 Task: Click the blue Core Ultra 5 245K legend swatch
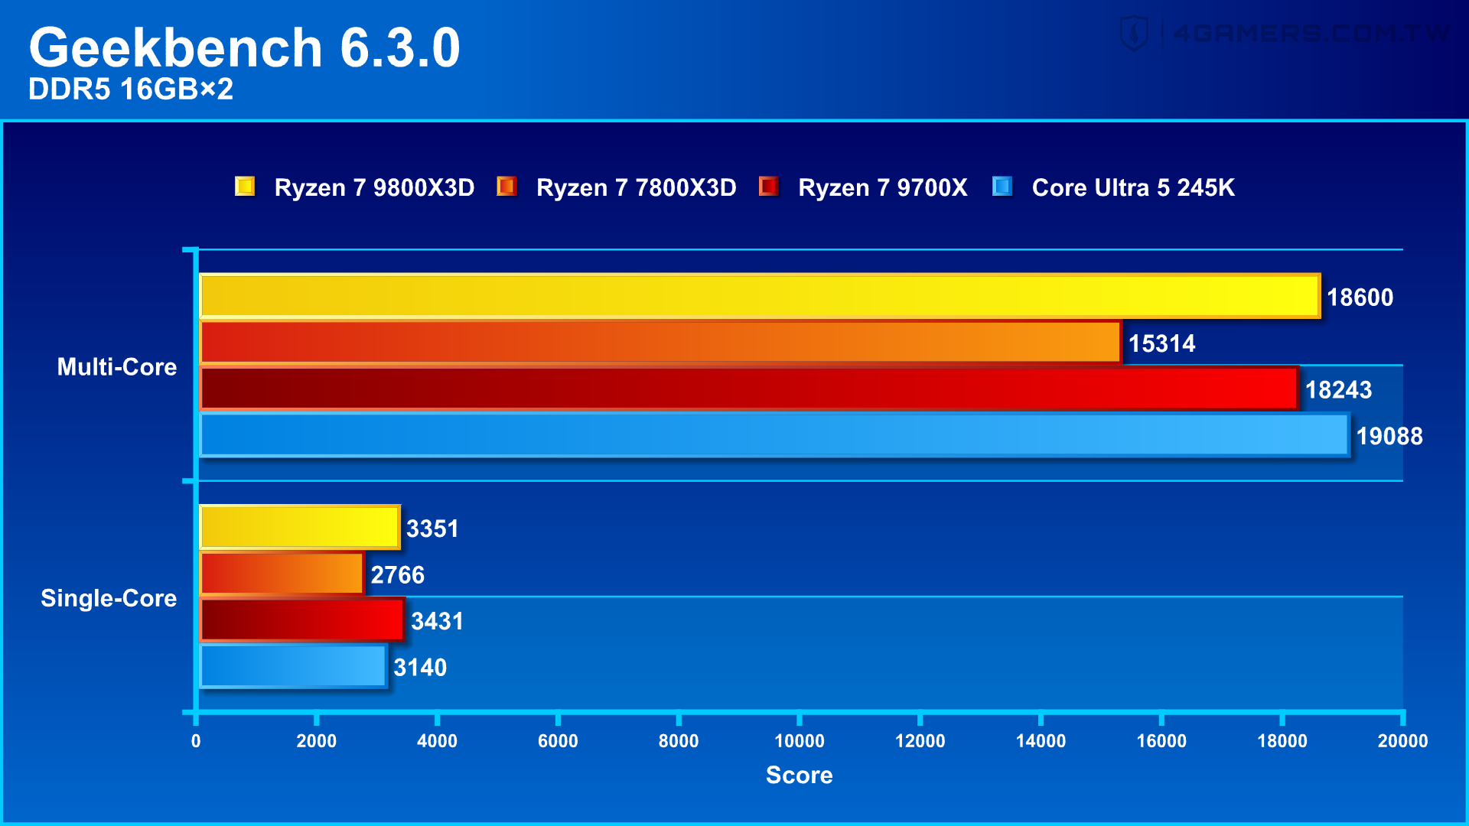tap(1002, 187)
